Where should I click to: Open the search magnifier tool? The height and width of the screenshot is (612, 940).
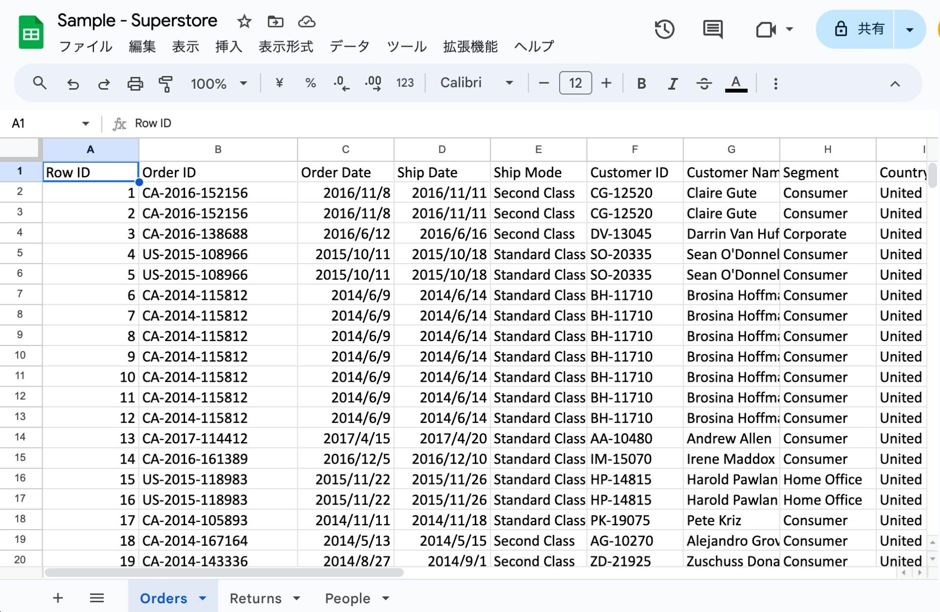[40, 84]
